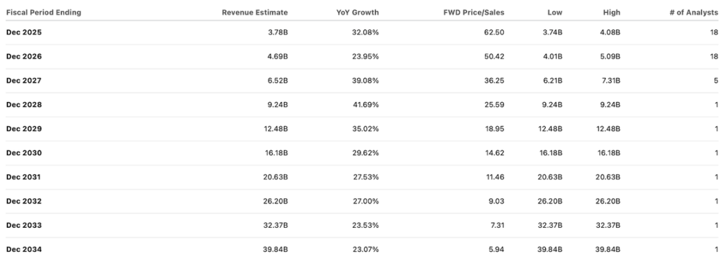The width and height of the screenshot is (727, 264).
Task: Select the Low column header
Action: [555, 13]
